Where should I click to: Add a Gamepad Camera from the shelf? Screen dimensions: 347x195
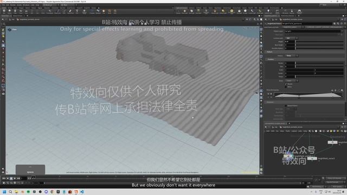pyautogui.click(x=299, y=11)
